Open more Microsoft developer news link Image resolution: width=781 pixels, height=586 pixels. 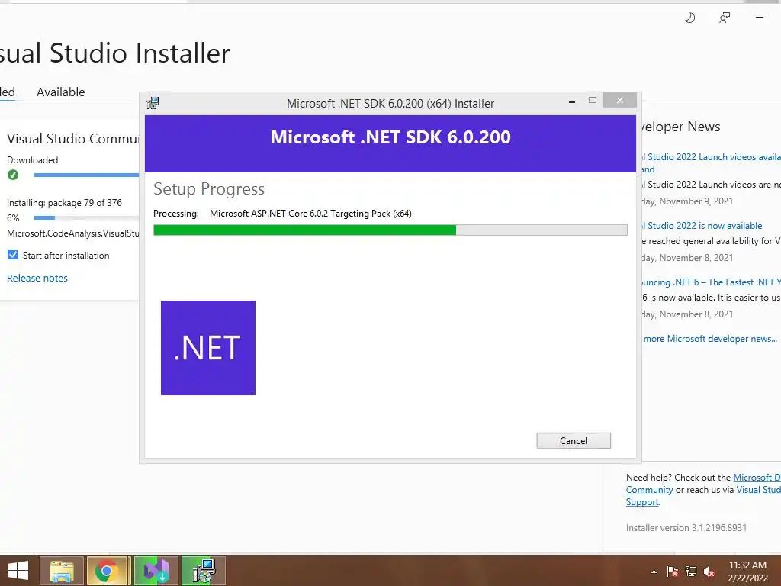tap(710, 339)
